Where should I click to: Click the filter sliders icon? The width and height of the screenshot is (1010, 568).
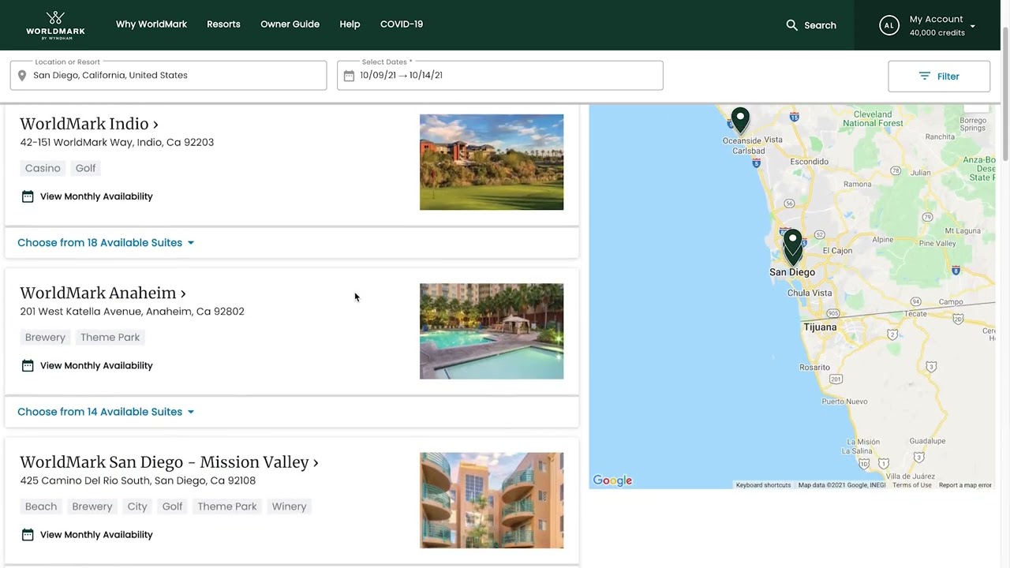tap(924, 77)
